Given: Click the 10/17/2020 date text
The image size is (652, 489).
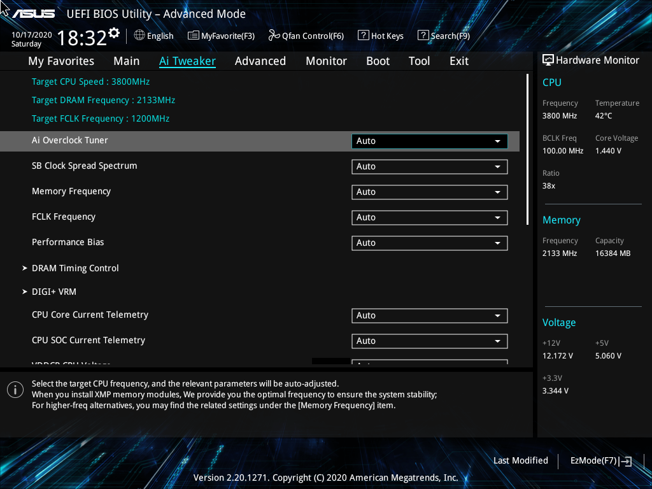Looking at the screenshot, I should pyautogui.click(x=32, y=35).
